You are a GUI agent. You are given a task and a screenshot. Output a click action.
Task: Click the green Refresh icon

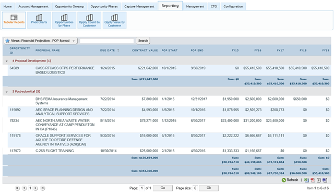coord(283,180)
